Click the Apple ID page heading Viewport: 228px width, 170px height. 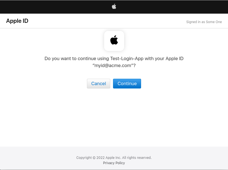(x=17, y=21)
